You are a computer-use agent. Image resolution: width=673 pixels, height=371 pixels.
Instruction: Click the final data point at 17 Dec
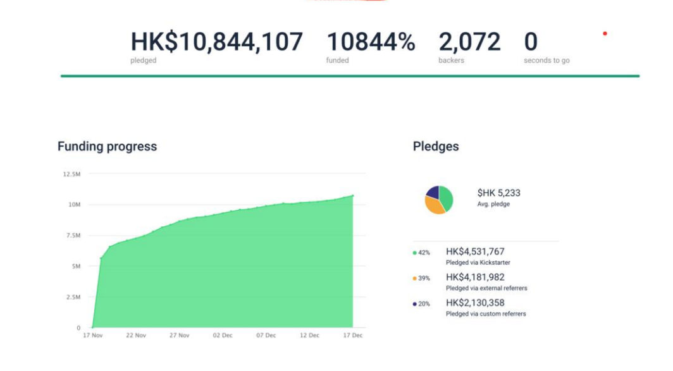[x=352, y=196]
